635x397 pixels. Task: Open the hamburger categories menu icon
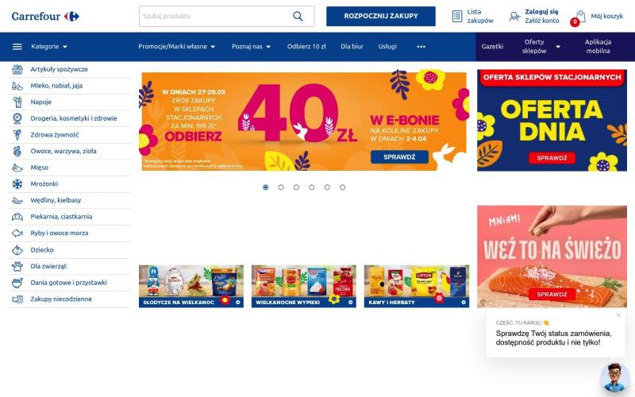click(17, 47)
